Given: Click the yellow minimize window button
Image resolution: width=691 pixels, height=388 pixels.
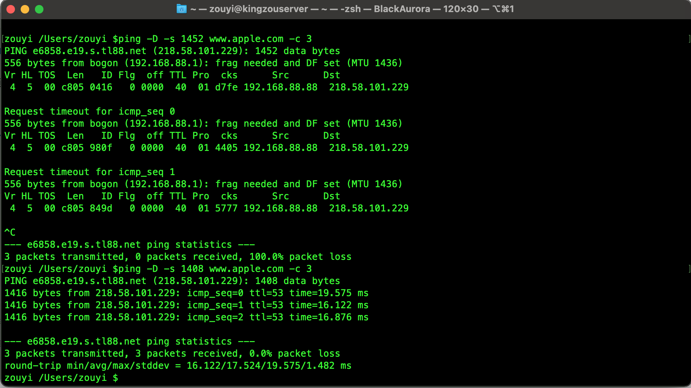Looking at the screenshot, I should pos(25,9).
